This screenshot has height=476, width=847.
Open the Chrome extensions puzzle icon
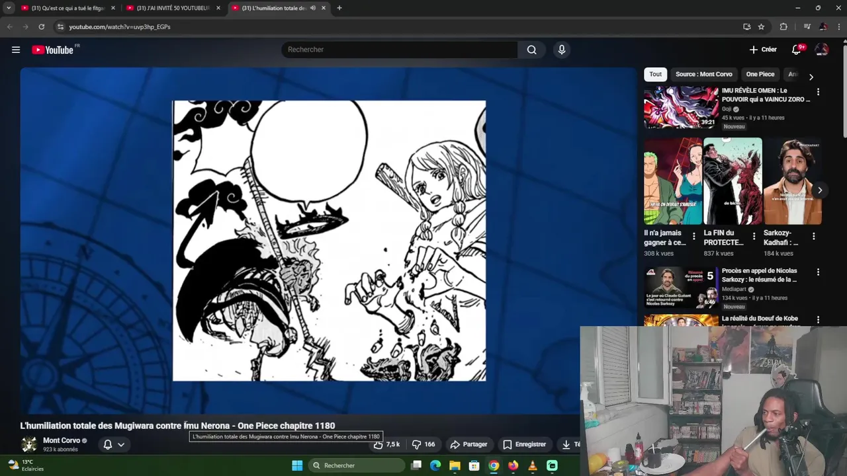[x=783, y=26]
